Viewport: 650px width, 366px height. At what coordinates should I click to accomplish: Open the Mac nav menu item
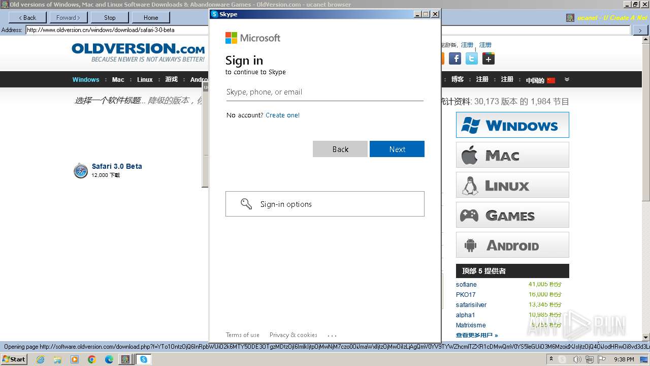tap(118, 80)
